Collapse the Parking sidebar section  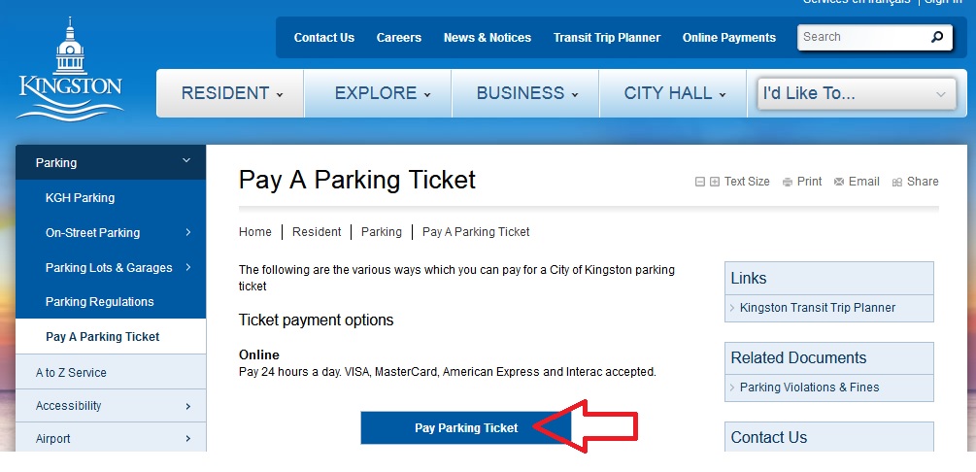click(x=186, y=162)
